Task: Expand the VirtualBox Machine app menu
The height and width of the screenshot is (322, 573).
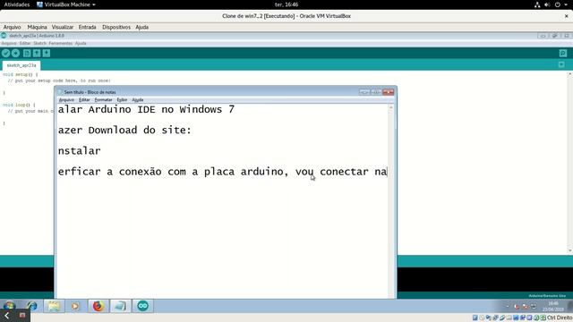Action: tap(66, 4)
